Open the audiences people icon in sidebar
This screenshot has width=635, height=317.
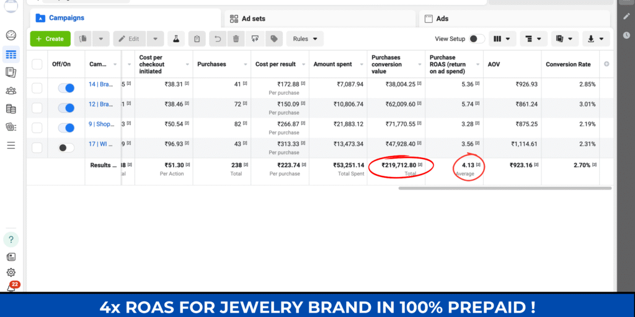(x=11, y=91)
